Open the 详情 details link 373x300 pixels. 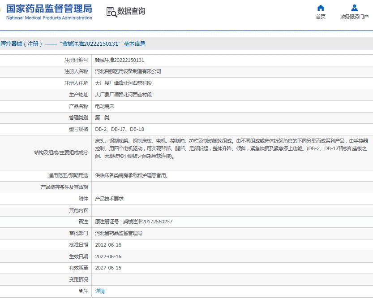(x=99, y=291)
